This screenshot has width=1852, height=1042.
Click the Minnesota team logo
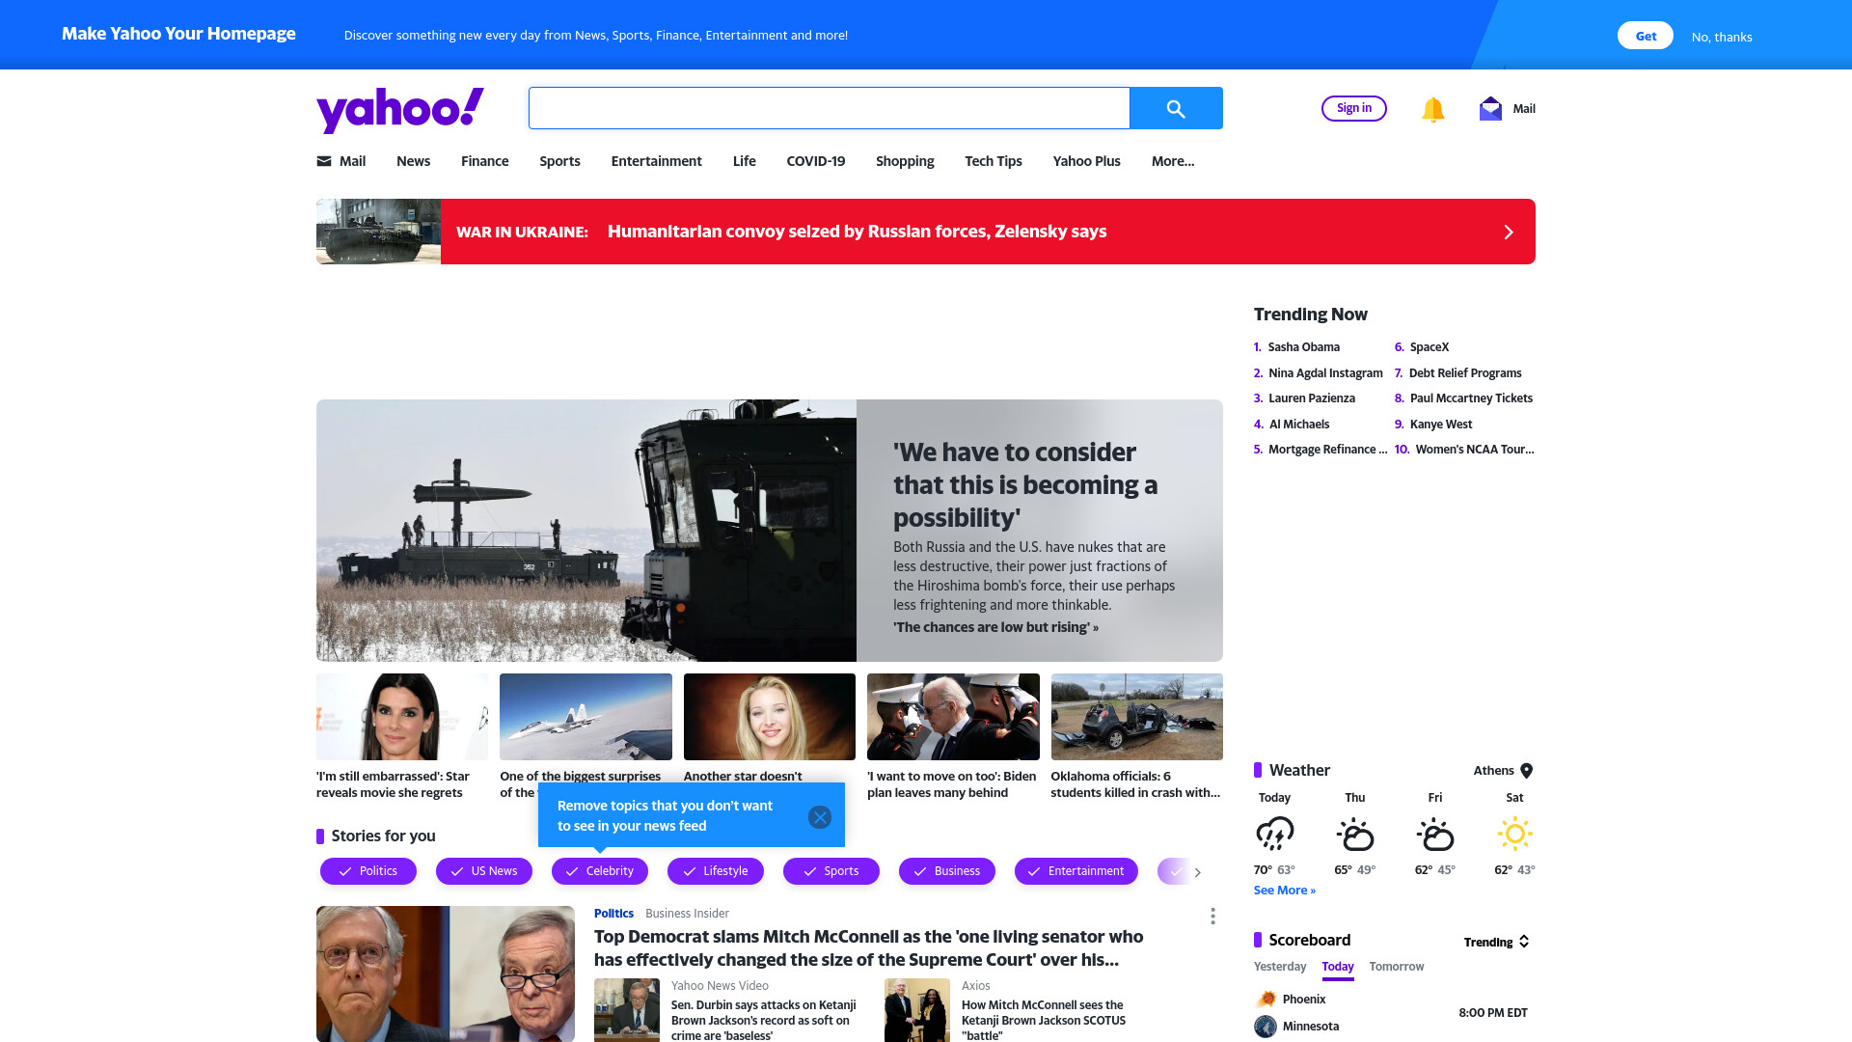[1266, 1027]
